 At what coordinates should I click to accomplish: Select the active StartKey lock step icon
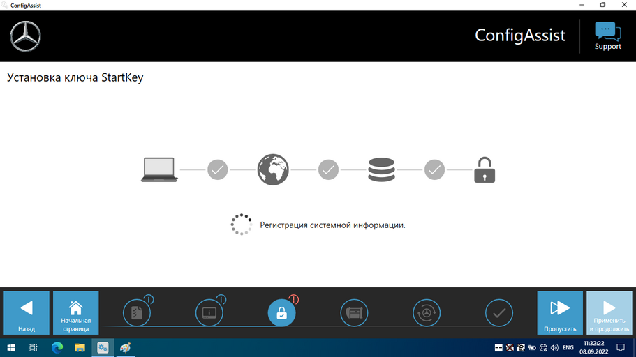tap(281, 312)
